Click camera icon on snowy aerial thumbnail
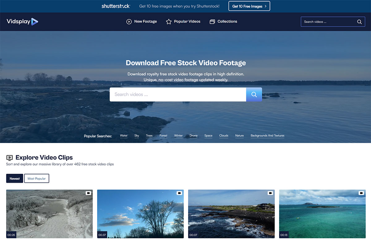 (88, 193)
